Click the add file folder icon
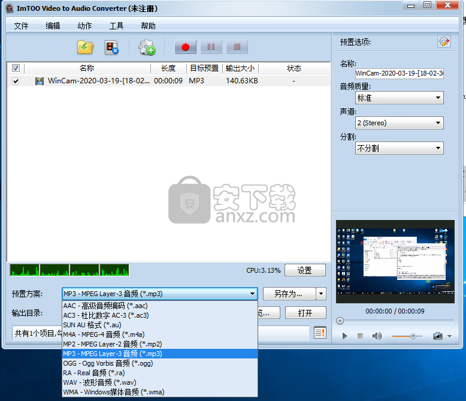 click(85, 47)
